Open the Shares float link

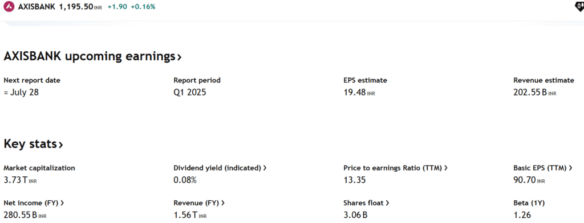click(x=367, y=203)
